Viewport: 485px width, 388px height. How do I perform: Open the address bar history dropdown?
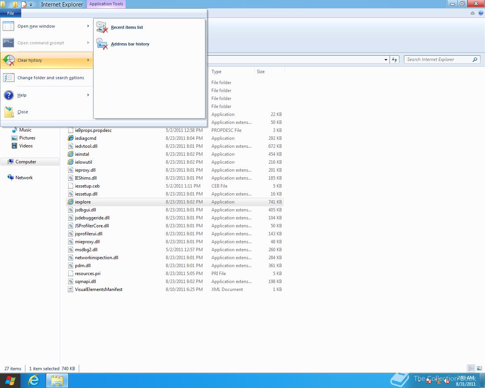[386, 59]
